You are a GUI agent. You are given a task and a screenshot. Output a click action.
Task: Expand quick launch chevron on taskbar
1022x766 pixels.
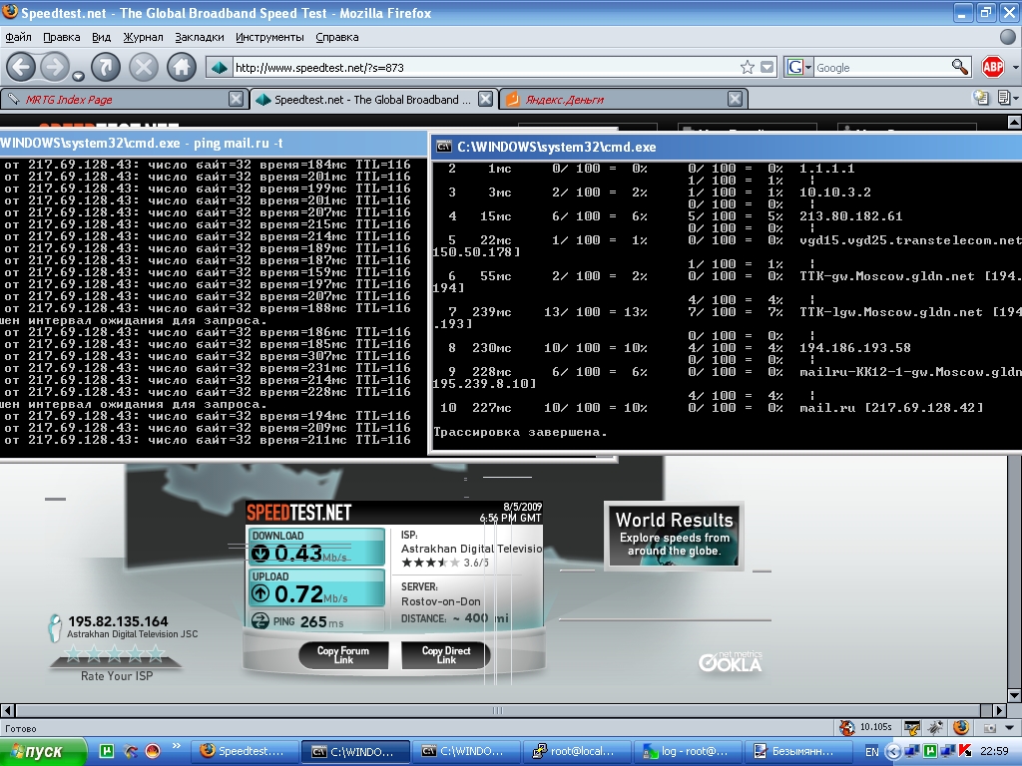coord(176,746)
